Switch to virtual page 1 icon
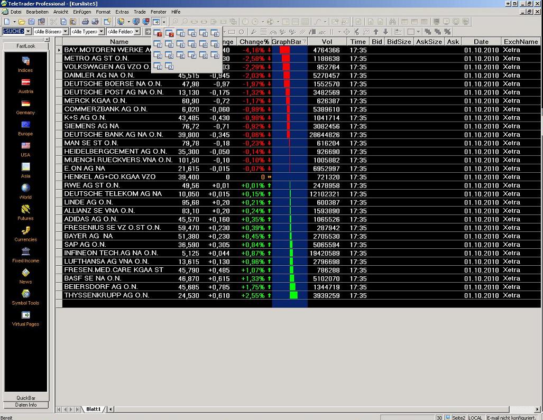Screen dimensions: 543x420 [158, 33]
